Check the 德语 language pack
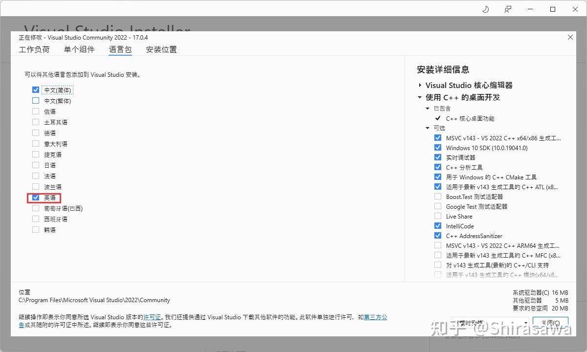Screen dimensions: 587x352 36,132
